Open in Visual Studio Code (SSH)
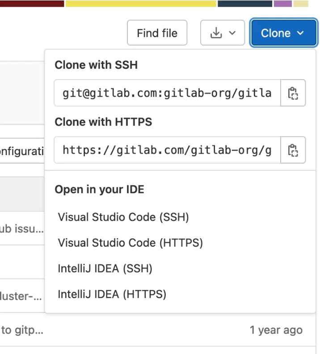Viewport: 320px width, 354px height. point(123,217)
